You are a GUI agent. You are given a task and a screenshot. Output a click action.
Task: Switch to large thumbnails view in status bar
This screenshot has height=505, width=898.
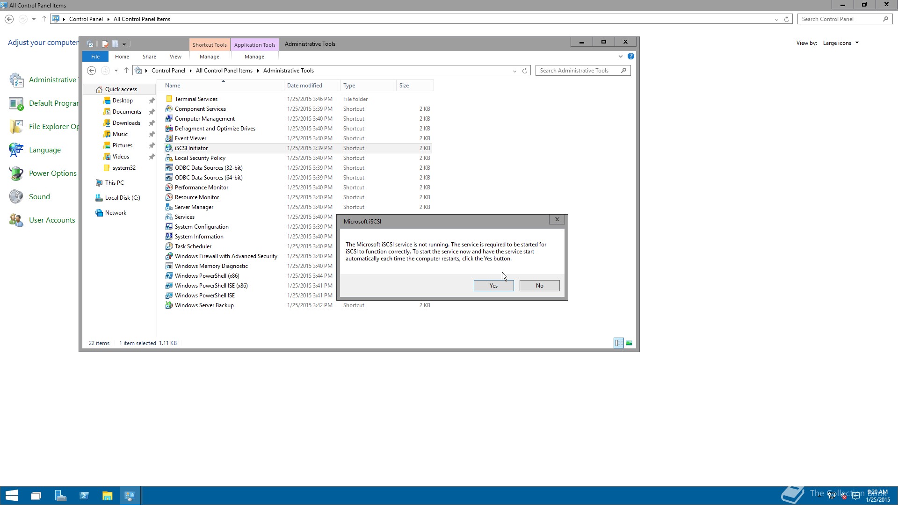pyautogui.click(x=629, y=343)
